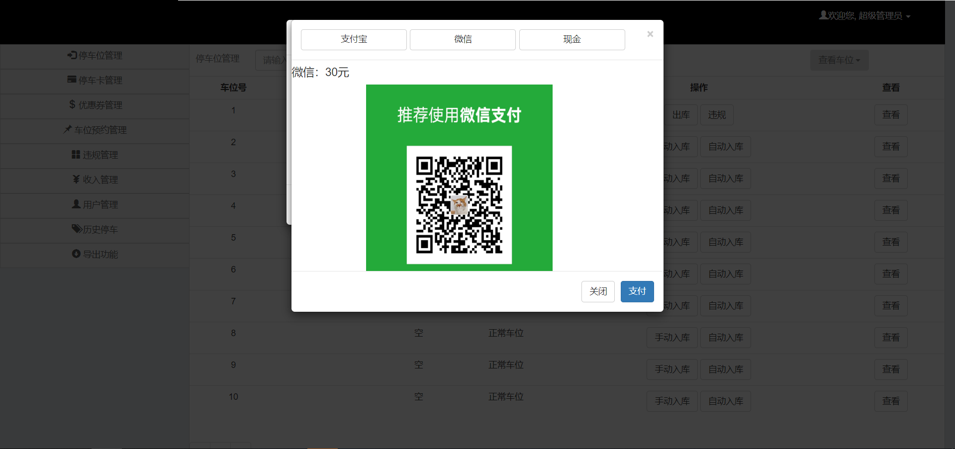Click 自动入库 in row 8

[726, 338]
